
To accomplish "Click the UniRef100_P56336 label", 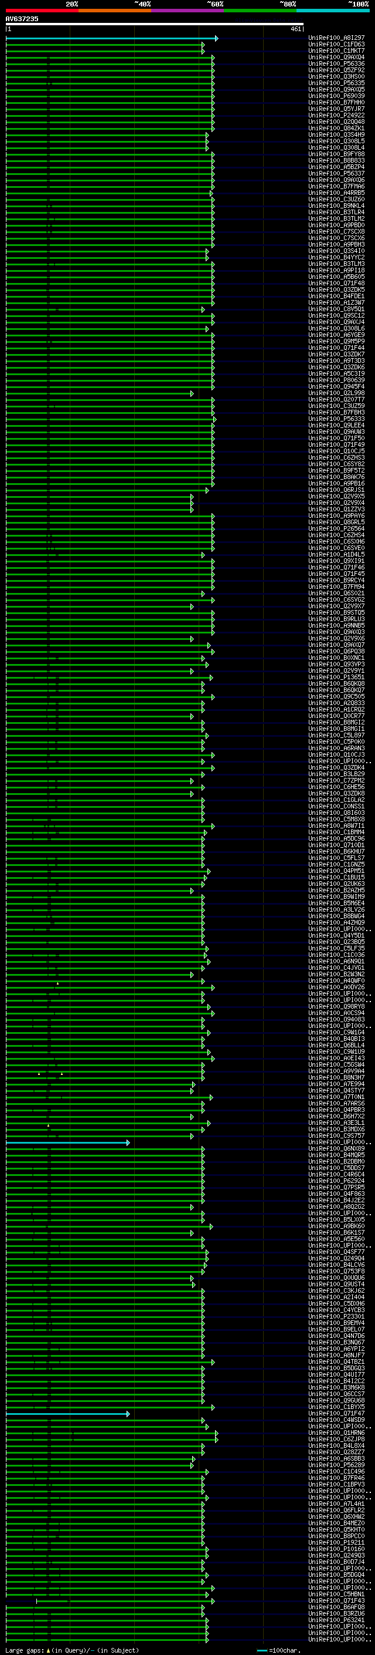I will (x=336, y=63).
